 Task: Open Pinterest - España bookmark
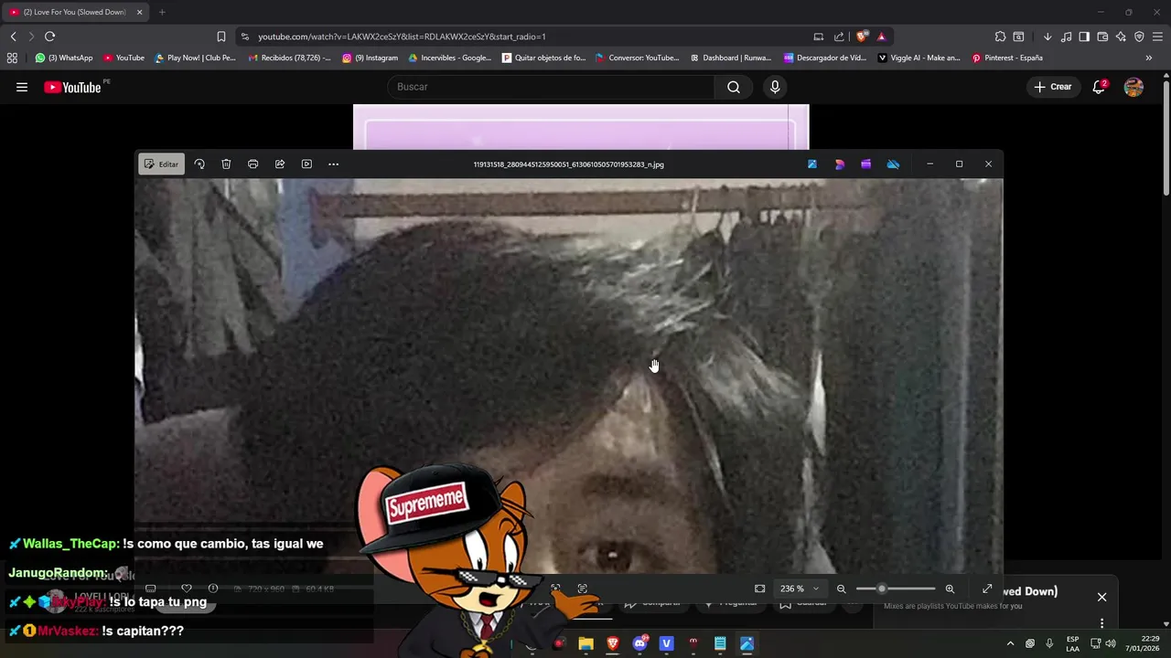1007,58
